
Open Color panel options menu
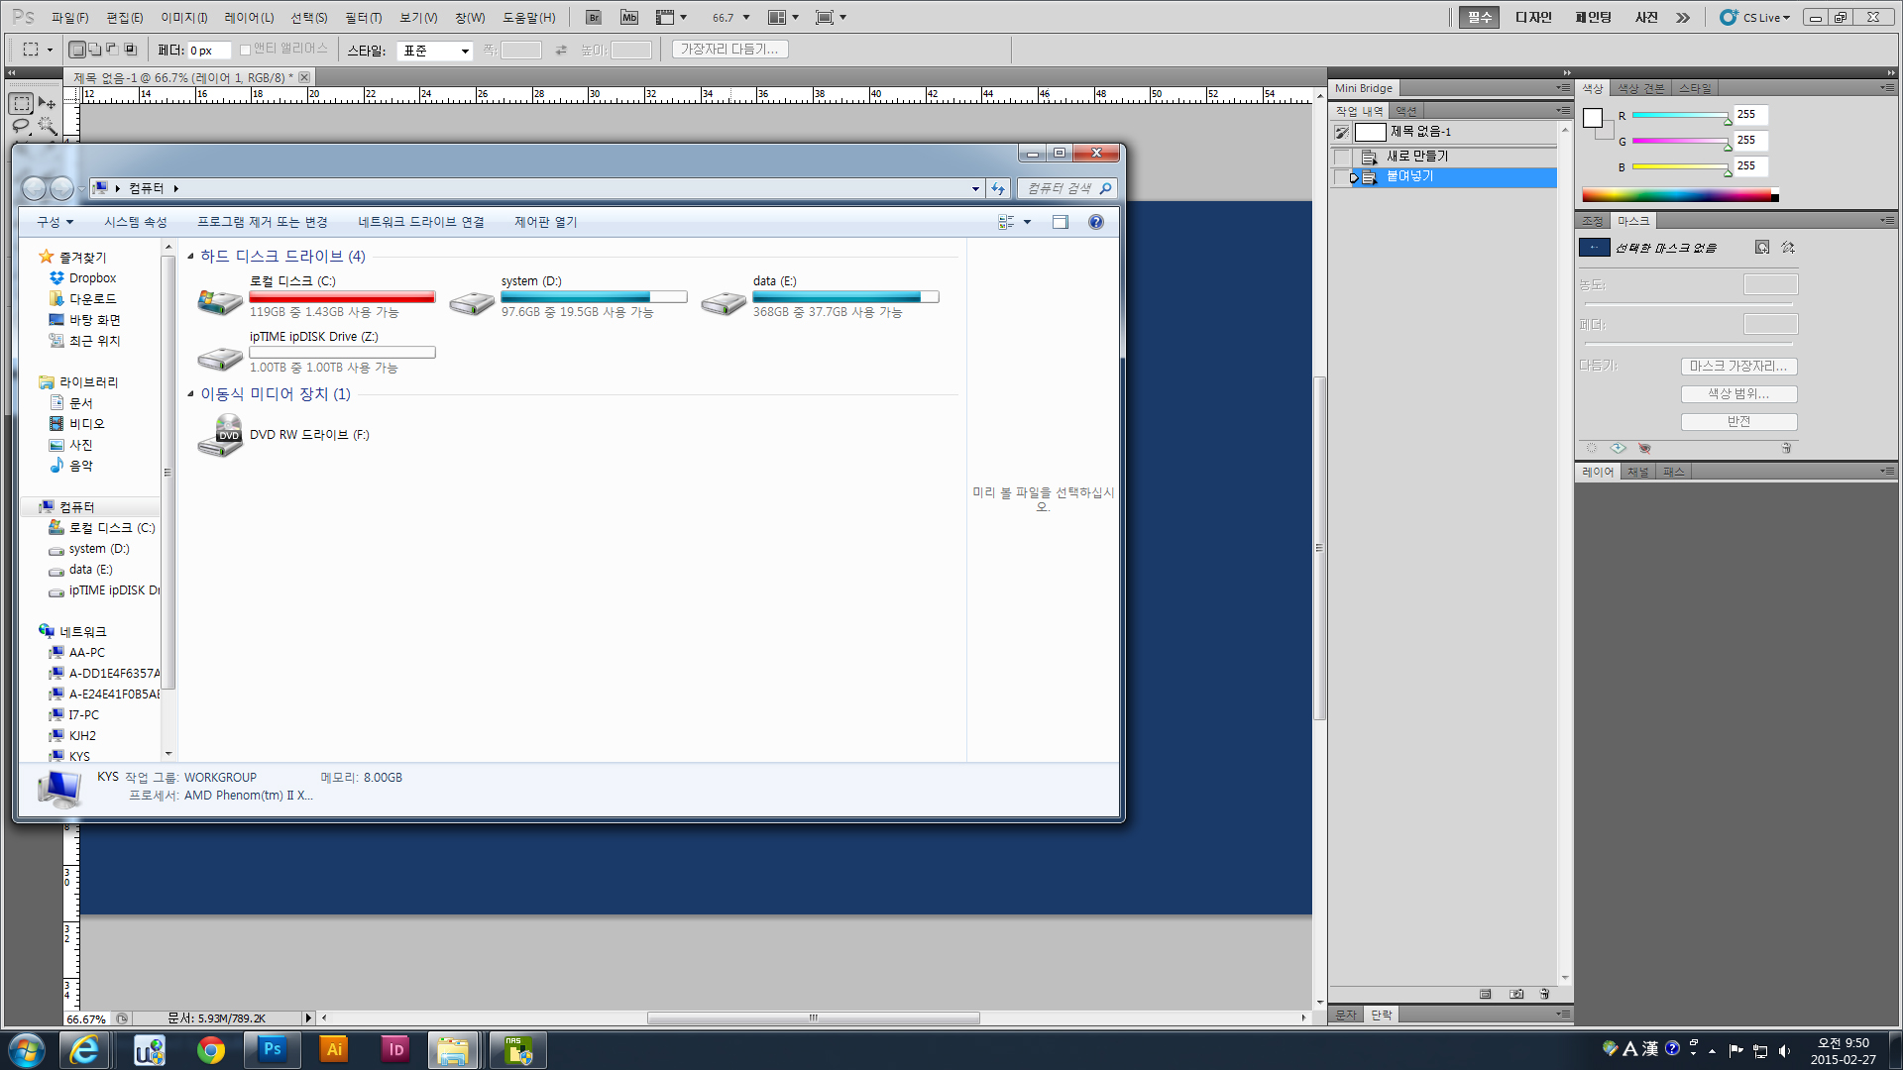coord(1887,88)
